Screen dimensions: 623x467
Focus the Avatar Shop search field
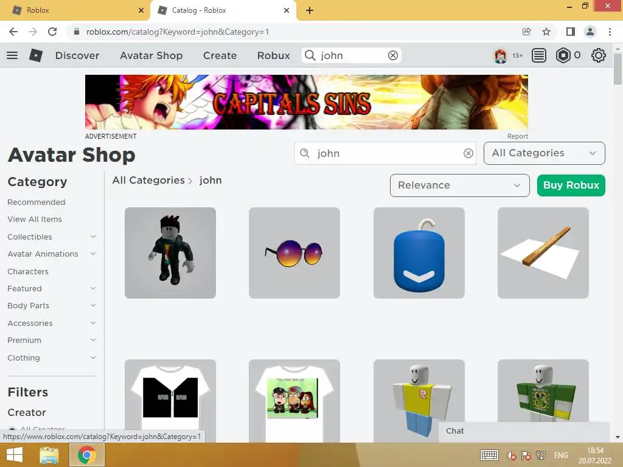pyautogui.click(x=385, y=153)
